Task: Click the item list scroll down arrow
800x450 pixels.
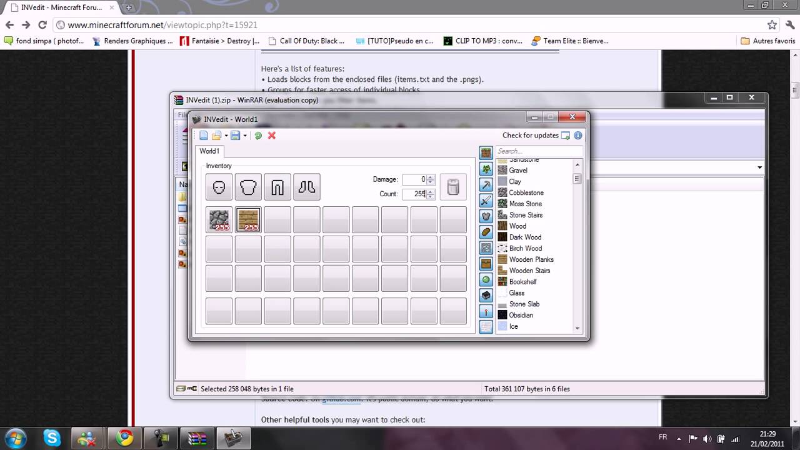Action: (577, 328)
